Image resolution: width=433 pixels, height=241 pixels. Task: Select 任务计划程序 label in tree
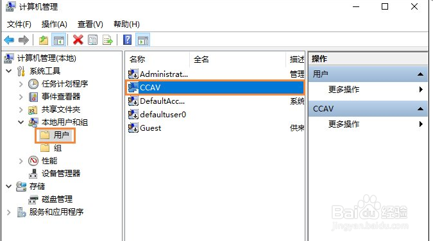65,84
